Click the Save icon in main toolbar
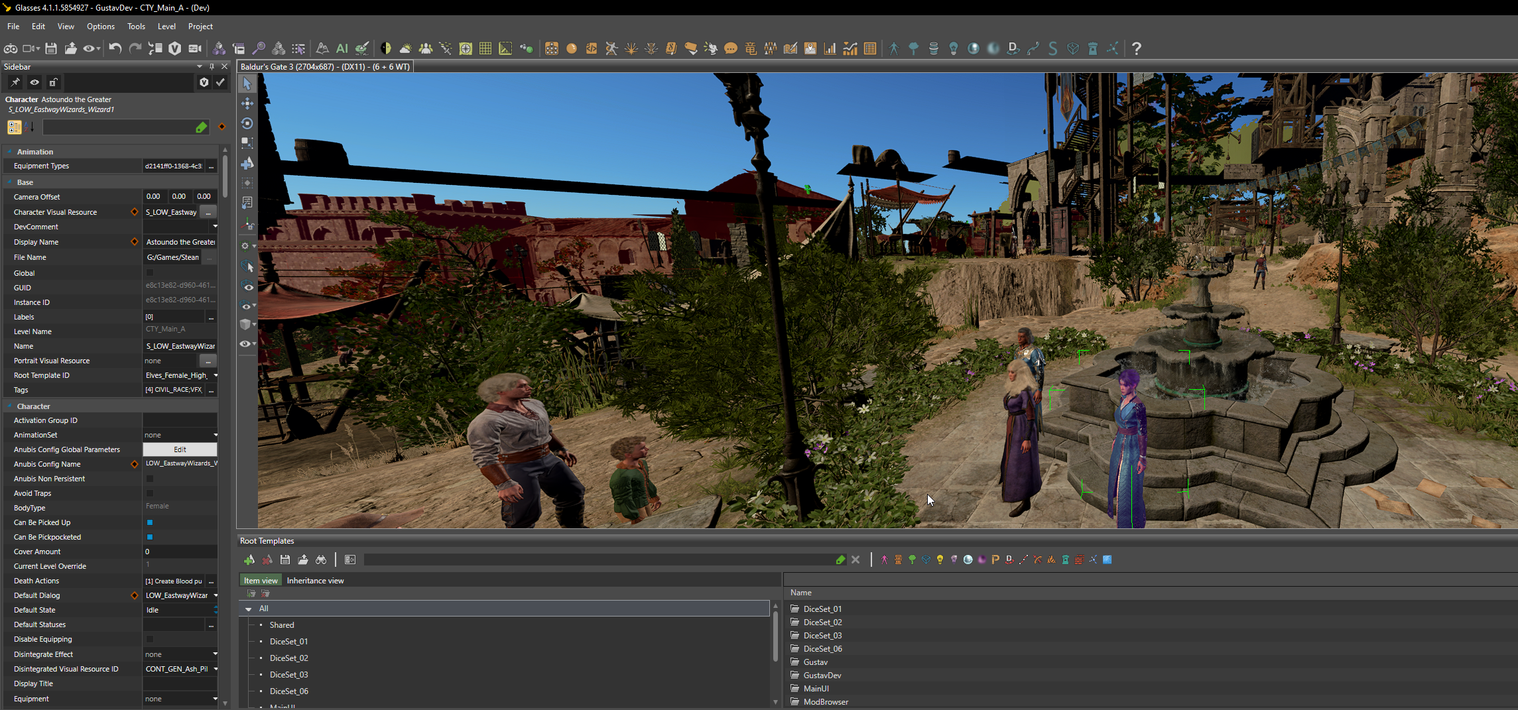 (x=51, y=48)
